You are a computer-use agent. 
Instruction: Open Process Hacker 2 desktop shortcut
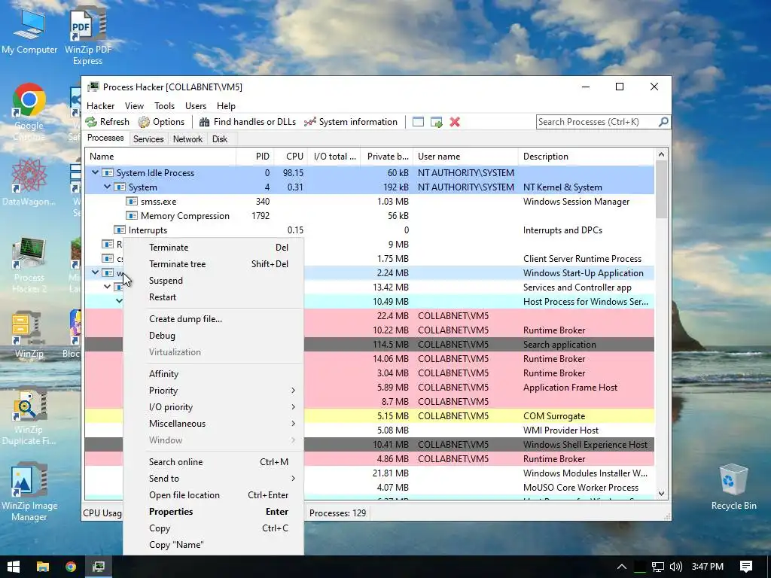coord(29,266)
